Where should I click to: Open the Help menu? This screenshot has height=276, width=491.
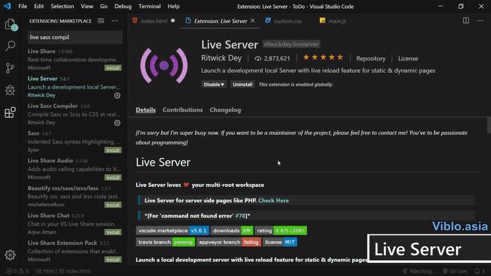coord(173,6)
